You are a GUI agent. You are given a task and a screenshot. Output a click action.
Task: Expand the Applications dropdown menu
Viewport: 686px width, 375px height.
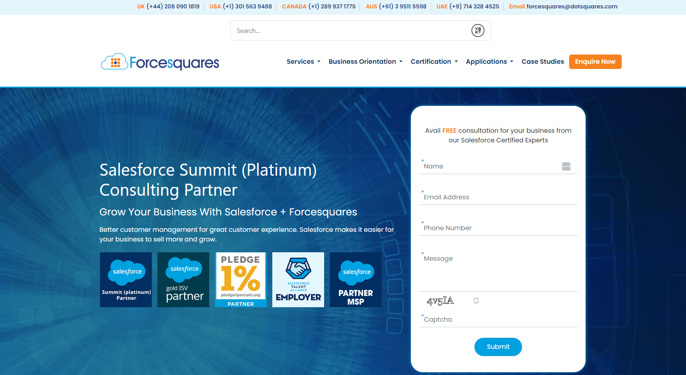pos(490,62)
